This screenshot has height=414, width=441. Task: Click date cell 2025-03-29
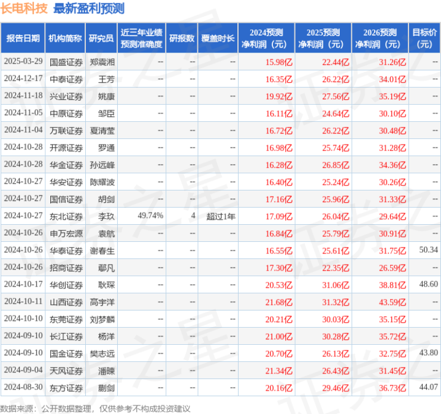click(23, 61)
